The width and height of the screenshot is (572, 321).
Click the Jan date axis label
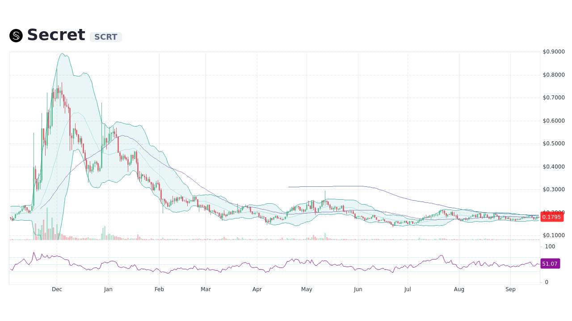pos(108,289)
